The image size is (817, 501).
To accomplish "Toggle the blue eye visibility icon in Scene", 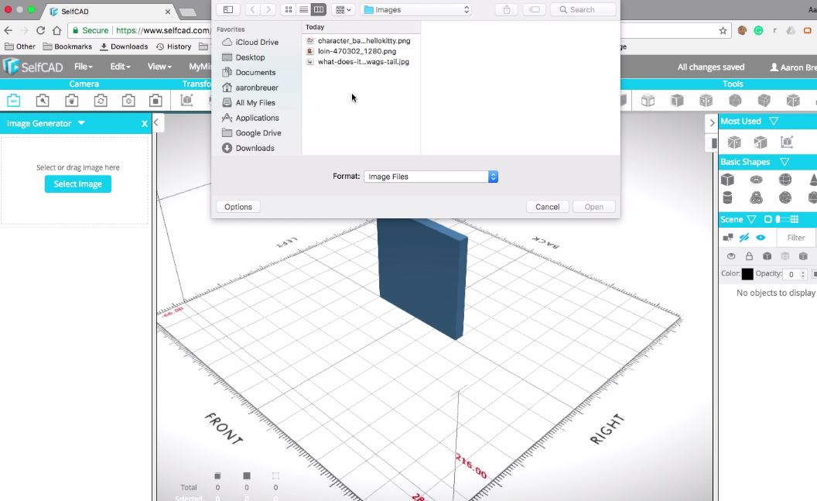I will tap(761, 238).
